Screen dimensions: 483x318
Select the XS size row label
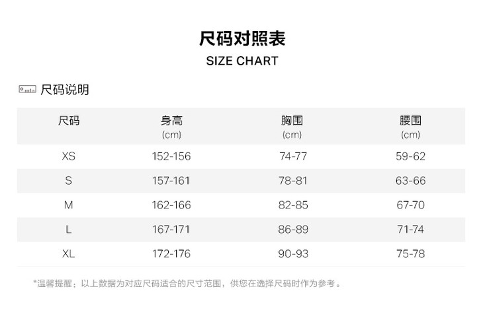[x=69, y=156]
